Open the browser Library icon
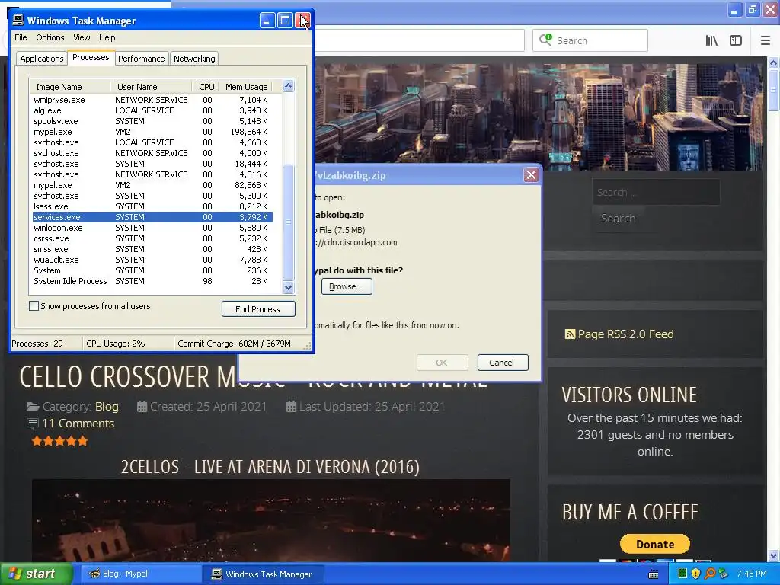Screen dimensions: 780x585 coord(711,40)
